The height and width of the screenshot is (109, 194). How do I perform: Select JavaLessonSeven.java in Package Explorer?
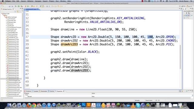15,92
